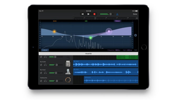Select the Tambourine audio region
179x100 pixels.
pyautogui.click(x=111, y=80)
